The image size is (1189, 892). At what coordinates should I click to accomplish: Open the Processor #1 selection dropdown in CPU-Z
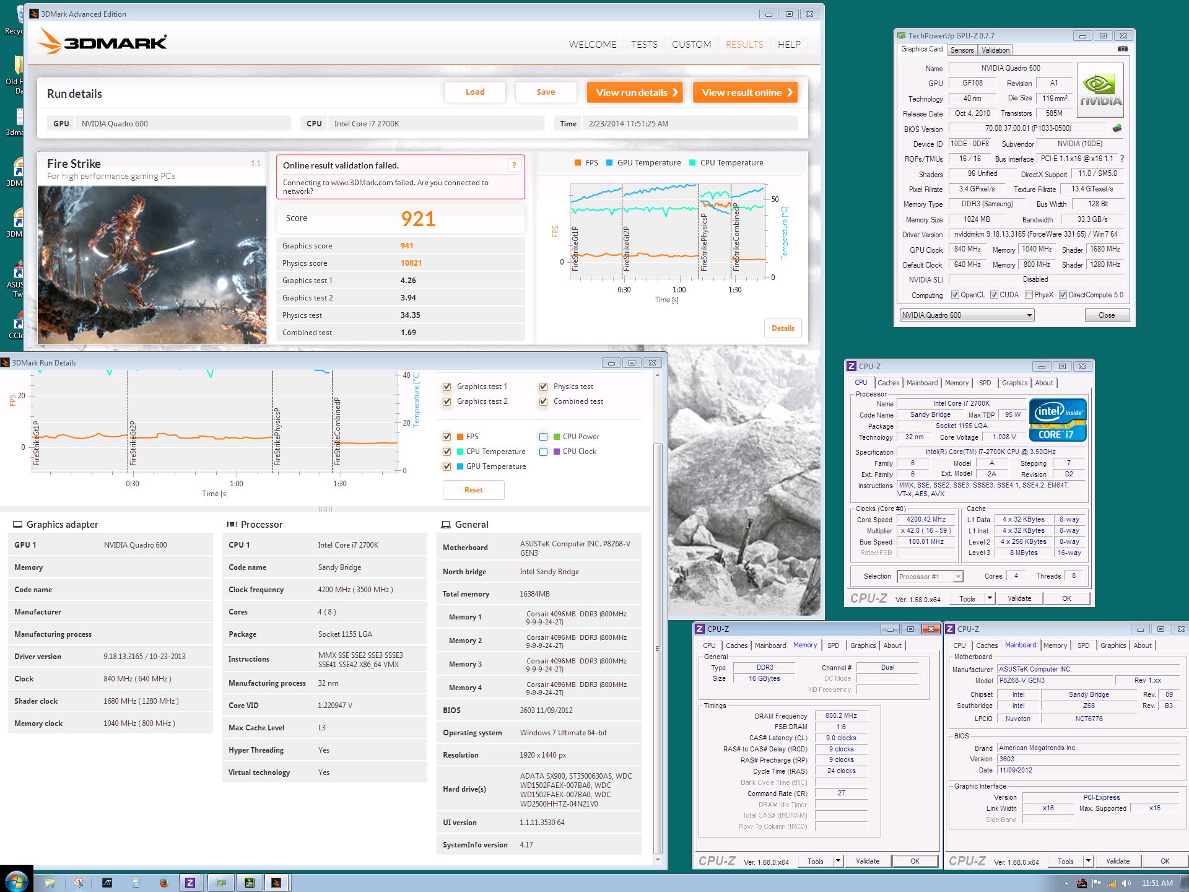(x=930, y=577)
